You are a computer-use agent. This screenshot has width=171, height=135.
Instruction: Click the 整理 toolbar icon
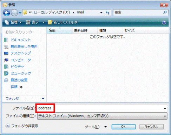point(7,22)
